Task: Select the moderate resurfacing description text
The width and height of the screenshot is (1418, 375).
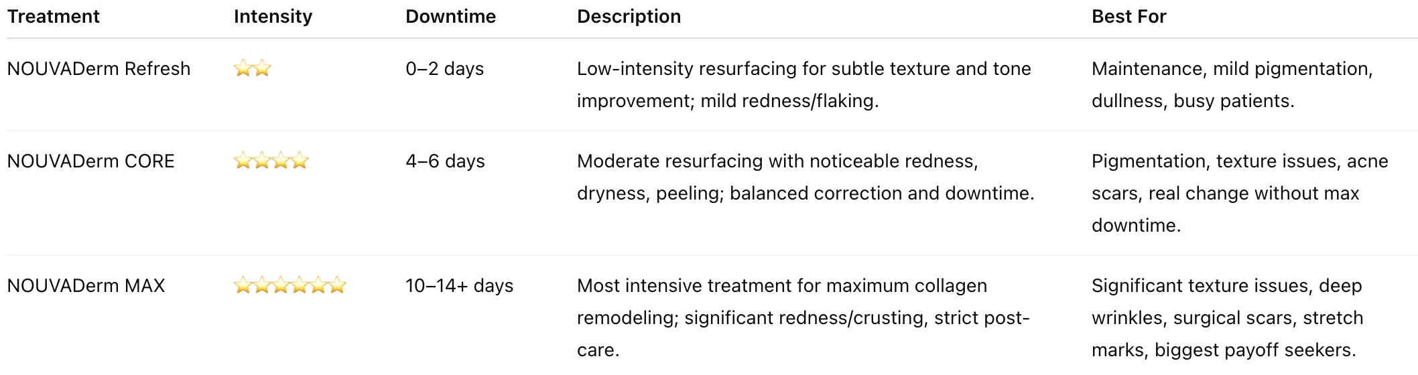Action: pyautogui.click(x=805, y=177)
